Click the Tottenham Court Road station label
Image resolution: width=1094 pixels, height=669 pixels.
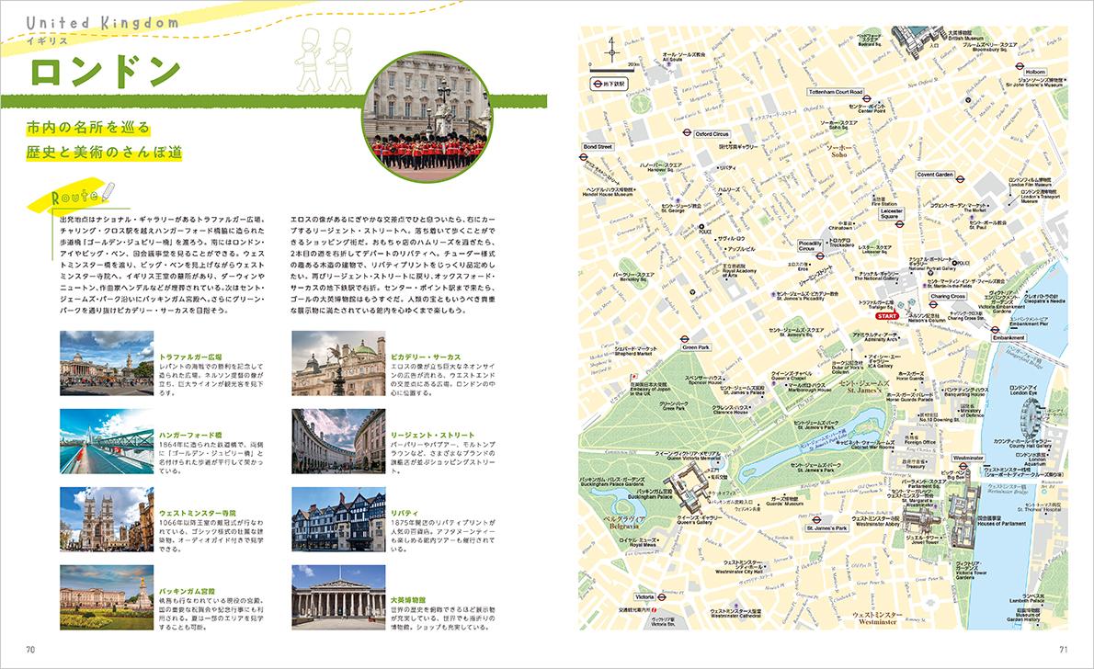tap(835, 93)
